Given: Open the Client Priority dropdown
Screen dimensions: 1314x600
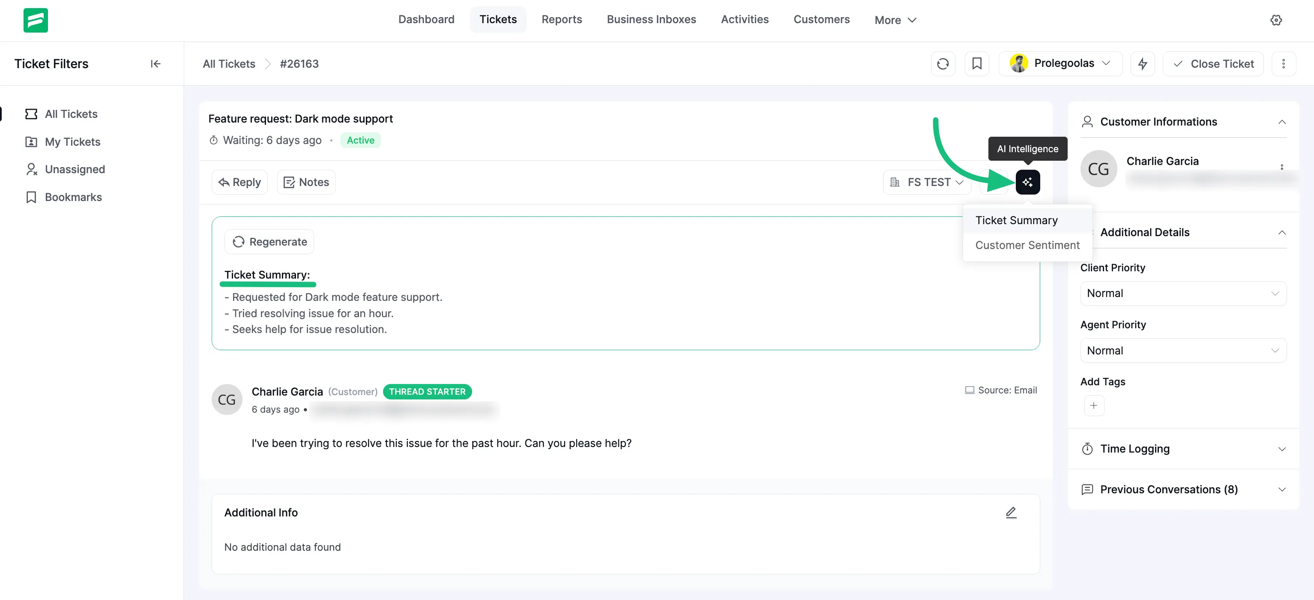Looking at the screenshot, I should (1182, 294).
